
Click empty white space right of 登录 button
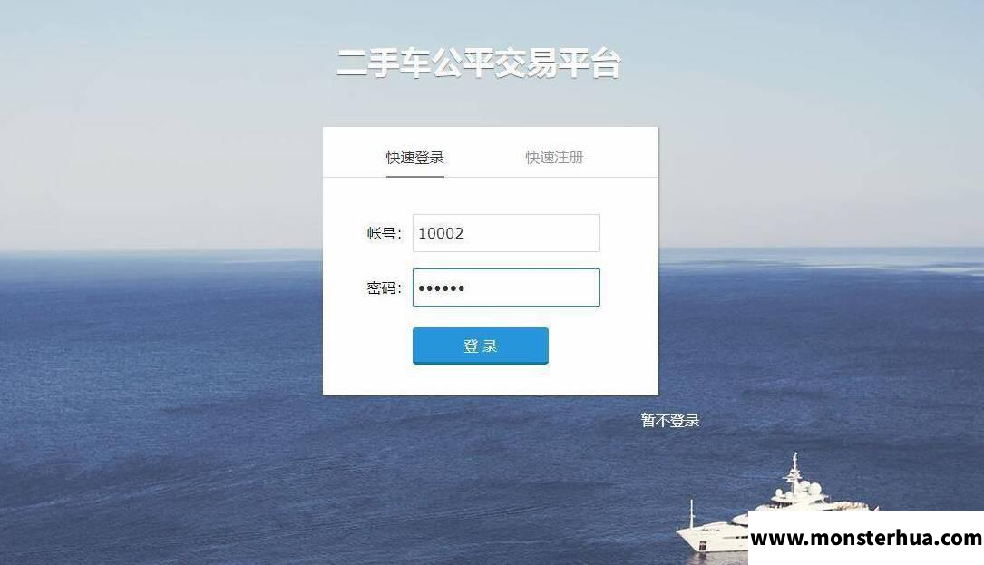coord(602,346)
